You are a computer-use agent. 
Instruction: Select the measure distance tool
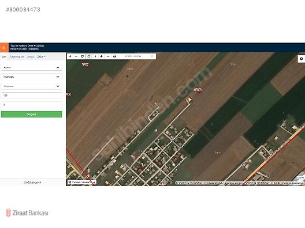tap(108, 56)
